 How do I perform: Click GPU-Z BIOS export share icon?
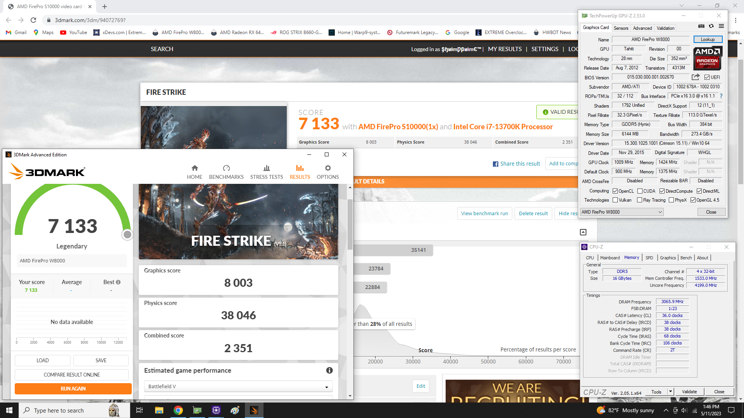click(696, 77)
